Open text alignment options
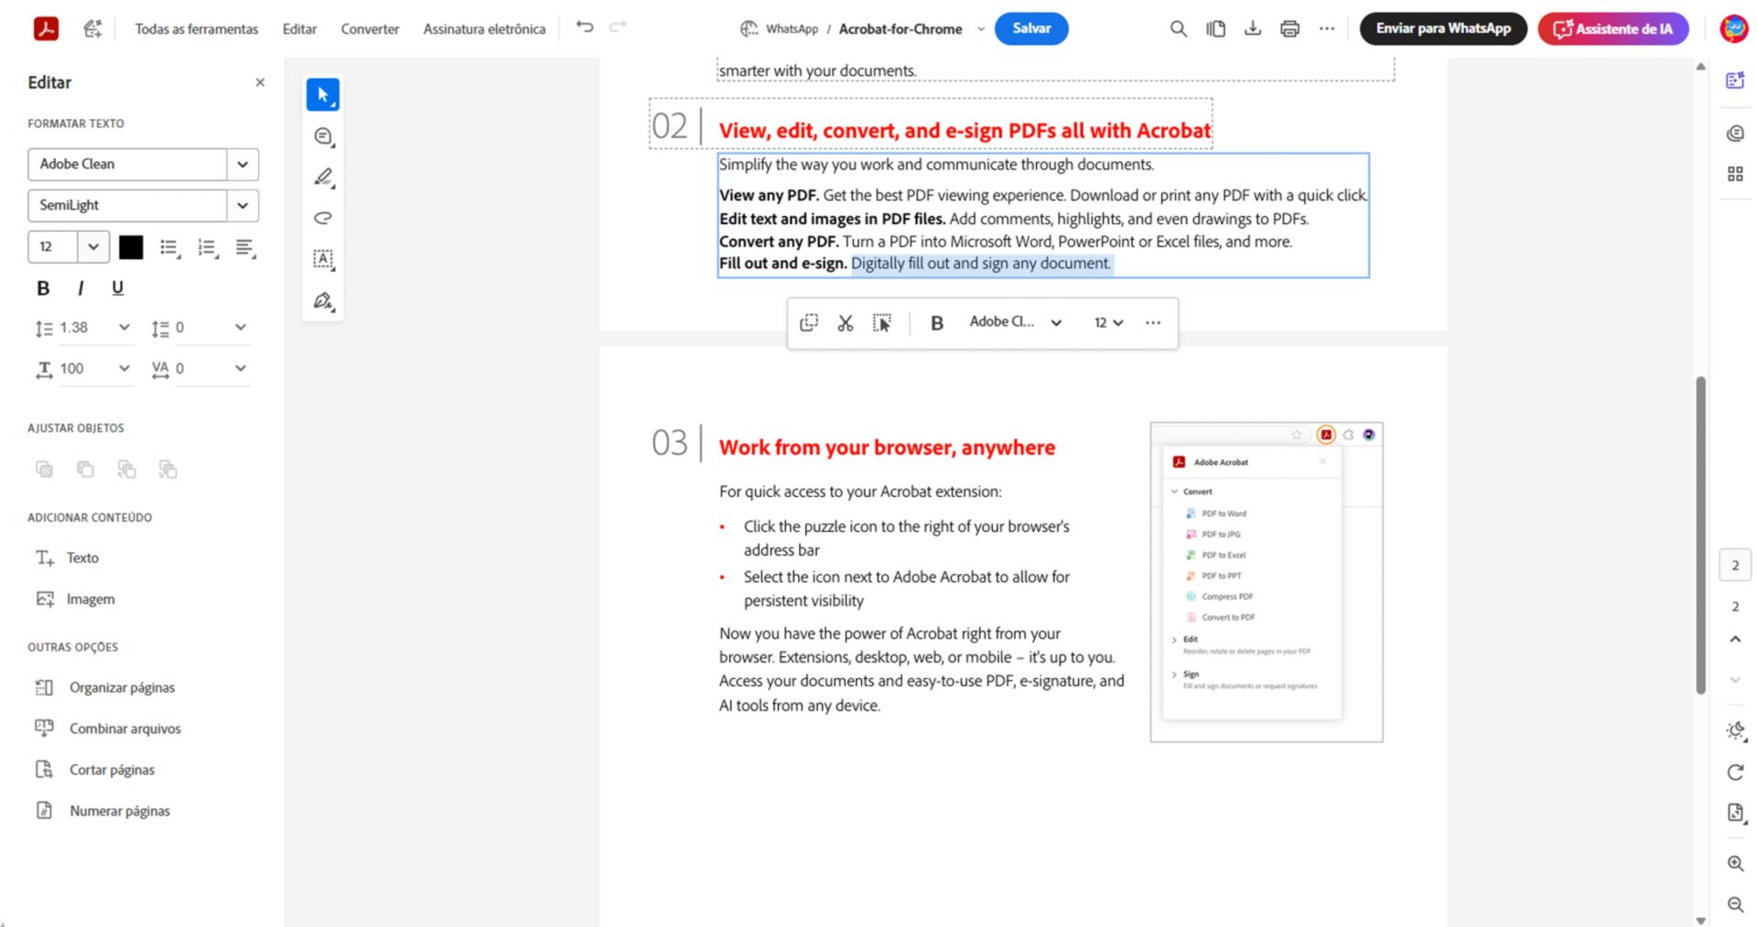Image resolution: width=1757 pixels, height=927 pixels. click(245, 248)
